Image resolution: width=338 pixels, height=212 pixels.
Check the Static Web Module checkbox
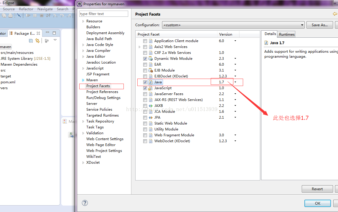pyautogui.click(x=145, y=123)
